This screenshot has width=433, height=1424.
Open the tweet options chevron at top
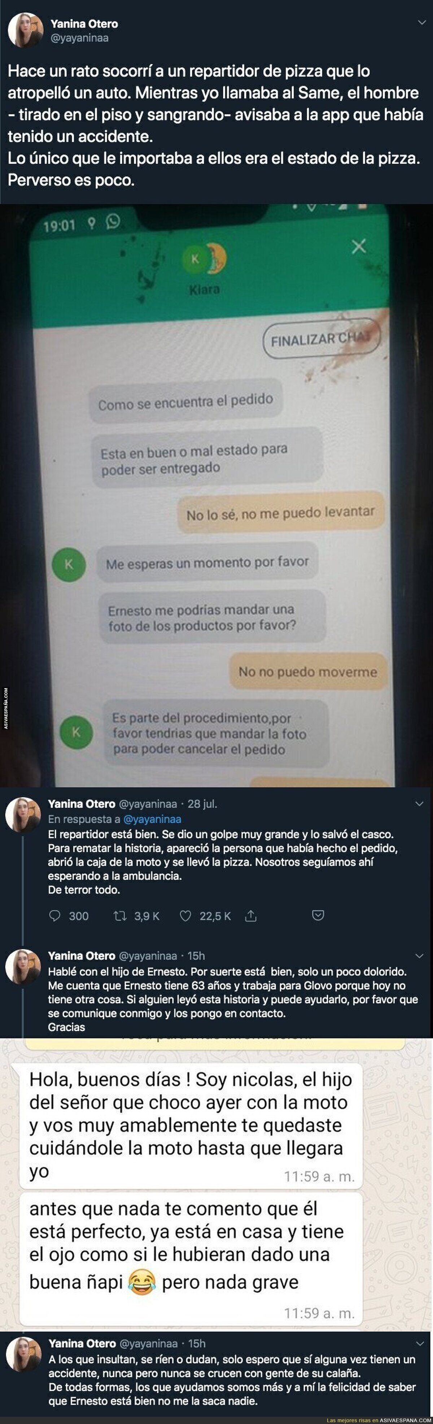click(x=421, y=23)
